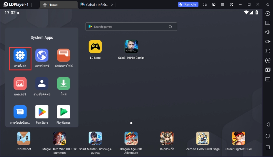
Task: Open the multi-instance plus icon in sidebar
Action: tap(268, 70)
